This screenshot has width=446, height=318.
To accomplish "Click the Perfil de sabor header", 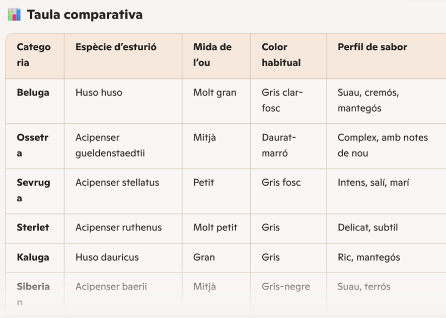I will point(373,47).
